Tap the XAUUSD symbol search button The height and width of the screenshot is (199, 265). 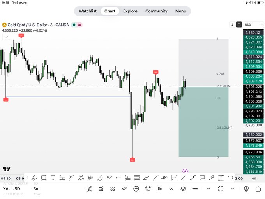pos(11,189)
